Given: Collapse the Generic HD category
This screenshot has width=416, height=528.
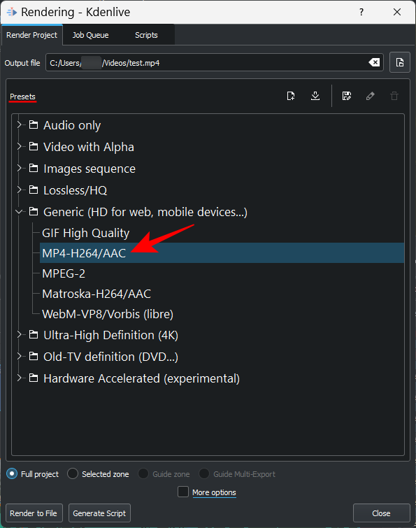Looking at the screenshot, I should tap(19, 212).
